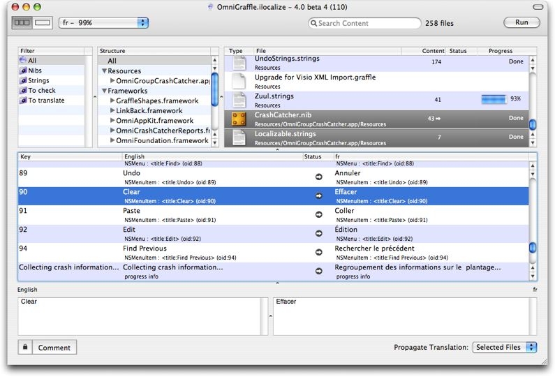Viewport: 555px width, 377px height.
Task: Collapse the Frameworks tree node
Action: click(x=104, y=91)
